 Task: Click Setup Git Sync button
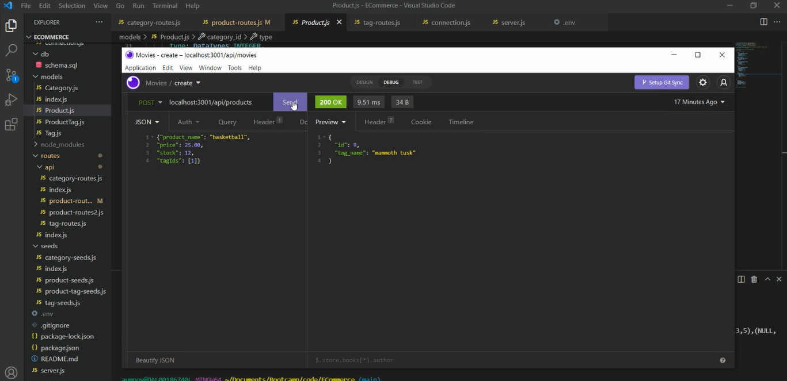(661, 82)
